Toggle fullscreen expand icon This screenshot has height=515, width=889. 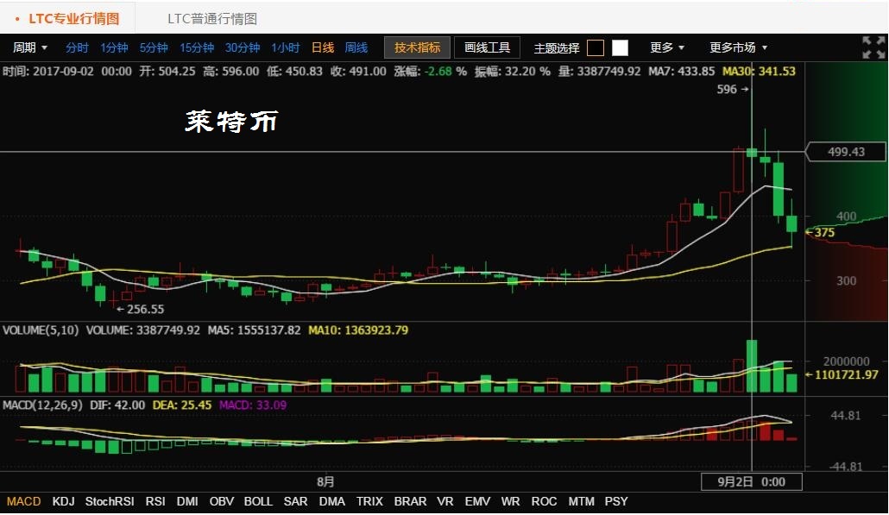[x=873, y=47]
